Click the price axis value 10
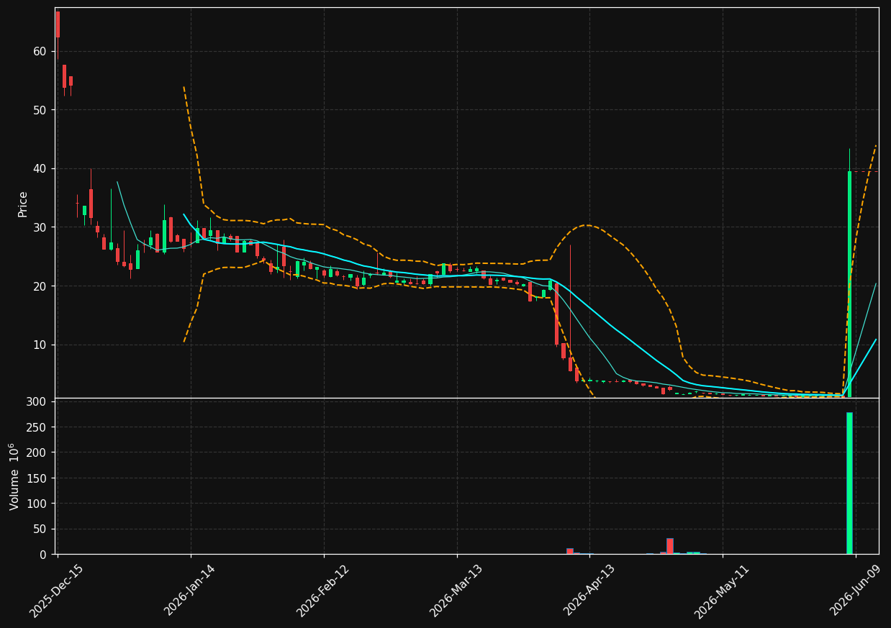 (x=39, y=345)
